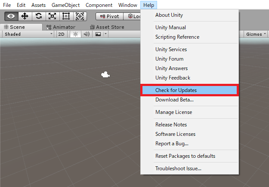Open the File menu
The height and width of the screenshot is (187, 269).
(7, 5)
